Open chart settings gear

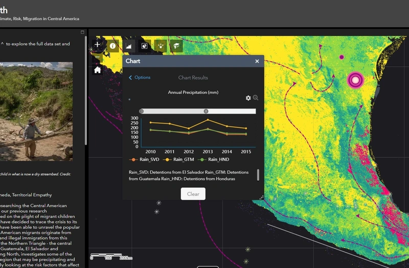(x=248, y=98)
